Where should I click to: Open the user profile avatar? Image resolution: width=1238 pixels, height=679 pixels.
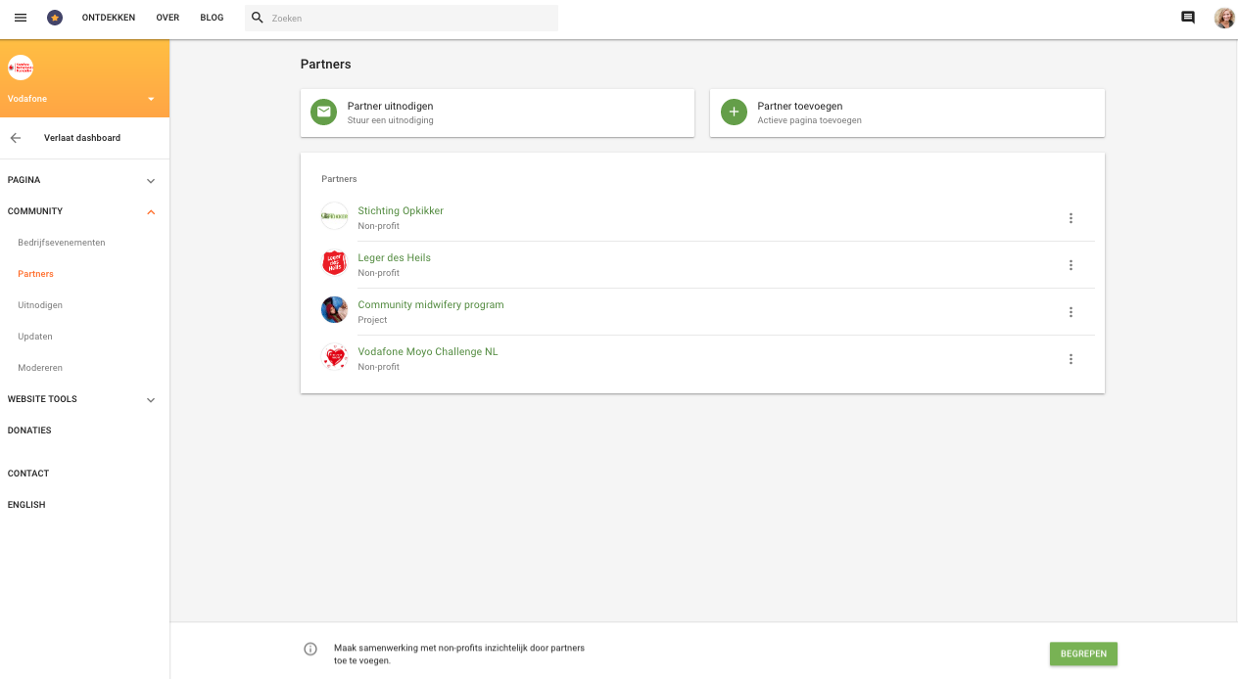coord(1224,18)
